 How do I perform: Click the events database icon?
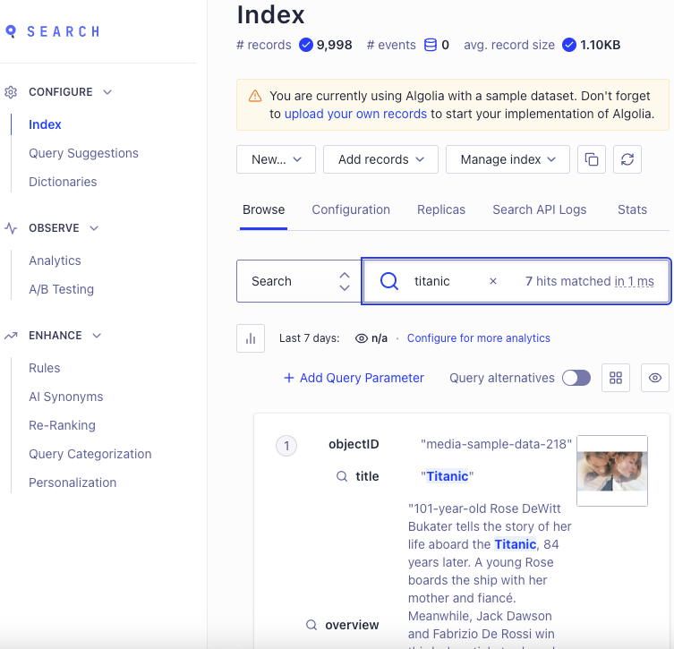pyautogui.click(x=431, y=45)
